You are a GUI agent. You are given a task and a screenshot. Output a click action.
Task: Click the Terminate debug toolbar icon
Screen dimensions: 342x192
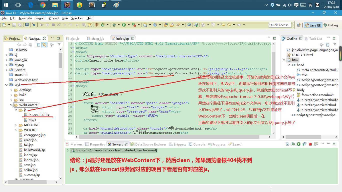coord(53,25)
